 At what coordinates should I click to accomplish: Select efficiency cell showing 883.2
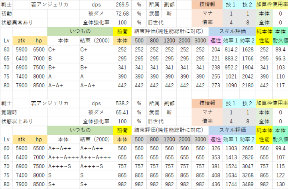tap(231, 59)
